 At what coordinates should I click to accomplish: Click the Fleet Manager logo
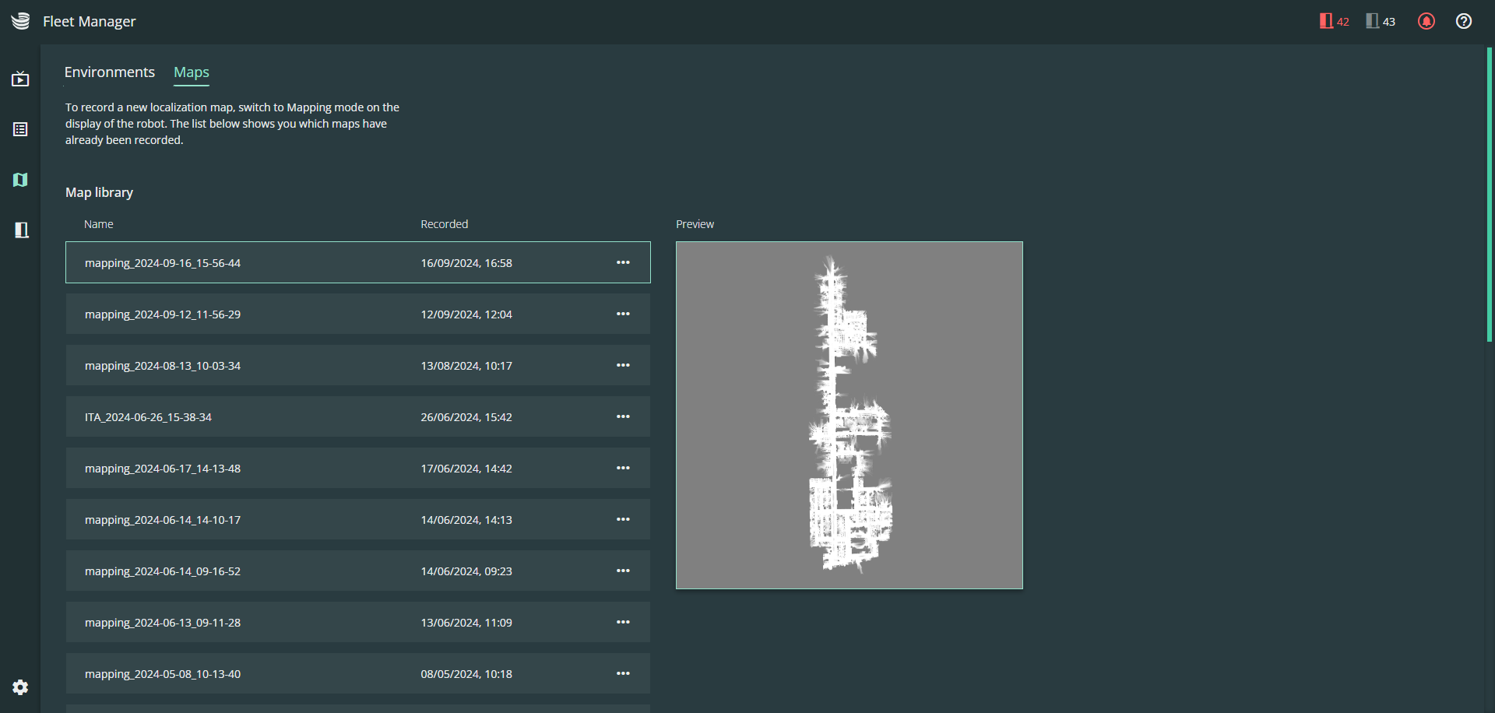point(21,21)
